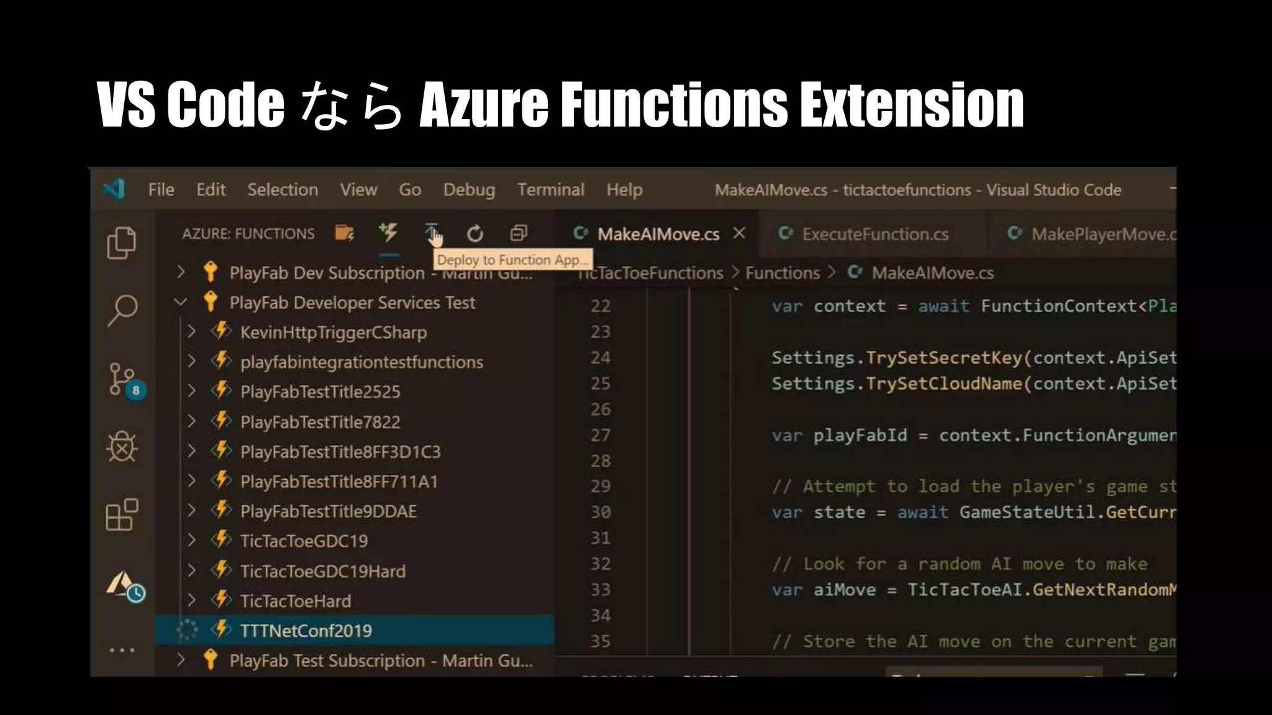Open the Search view in activity bar
This screenshot has height=715, width=1272.
pyautogui.click(x=122, y=310)
